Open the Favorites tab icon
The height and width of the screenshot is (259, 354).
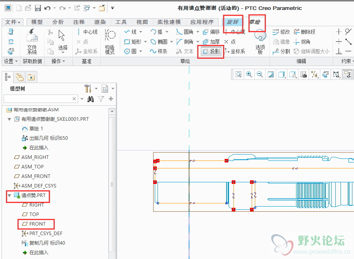tap(31, 77)
